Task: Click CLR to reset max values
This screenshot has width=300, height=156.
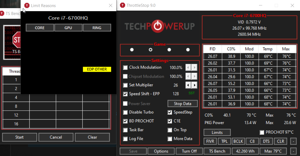Action: [x=280, y=141]
